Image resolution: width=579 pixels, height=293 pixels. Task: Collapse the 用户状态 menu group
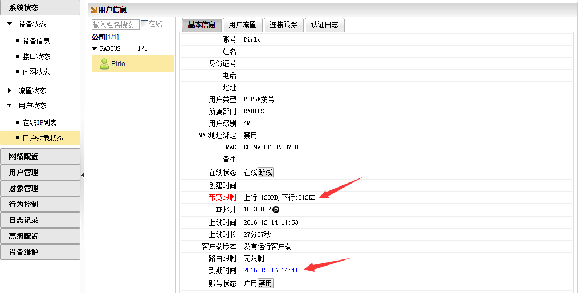(x=9, y=105)
